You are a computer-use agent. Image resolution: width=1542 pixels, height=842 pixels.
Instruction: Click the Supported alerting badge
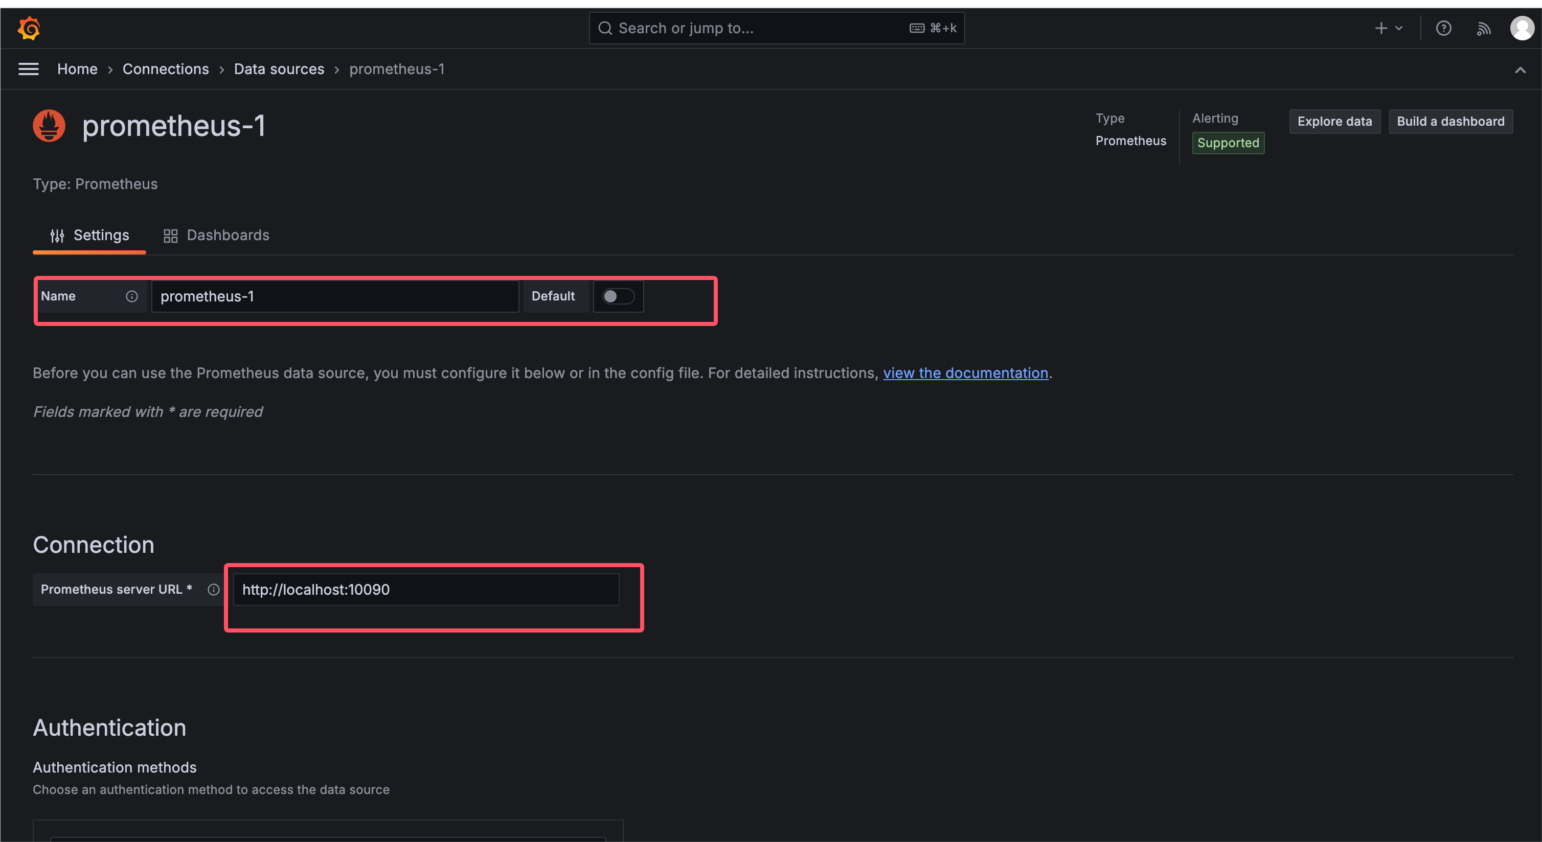coord(1228,143)
